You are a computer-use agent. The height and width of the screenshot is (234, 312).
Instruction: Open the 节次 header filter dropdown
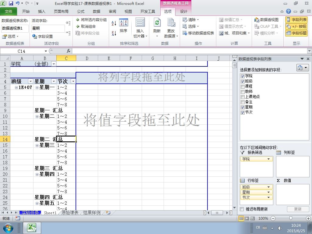73,81
